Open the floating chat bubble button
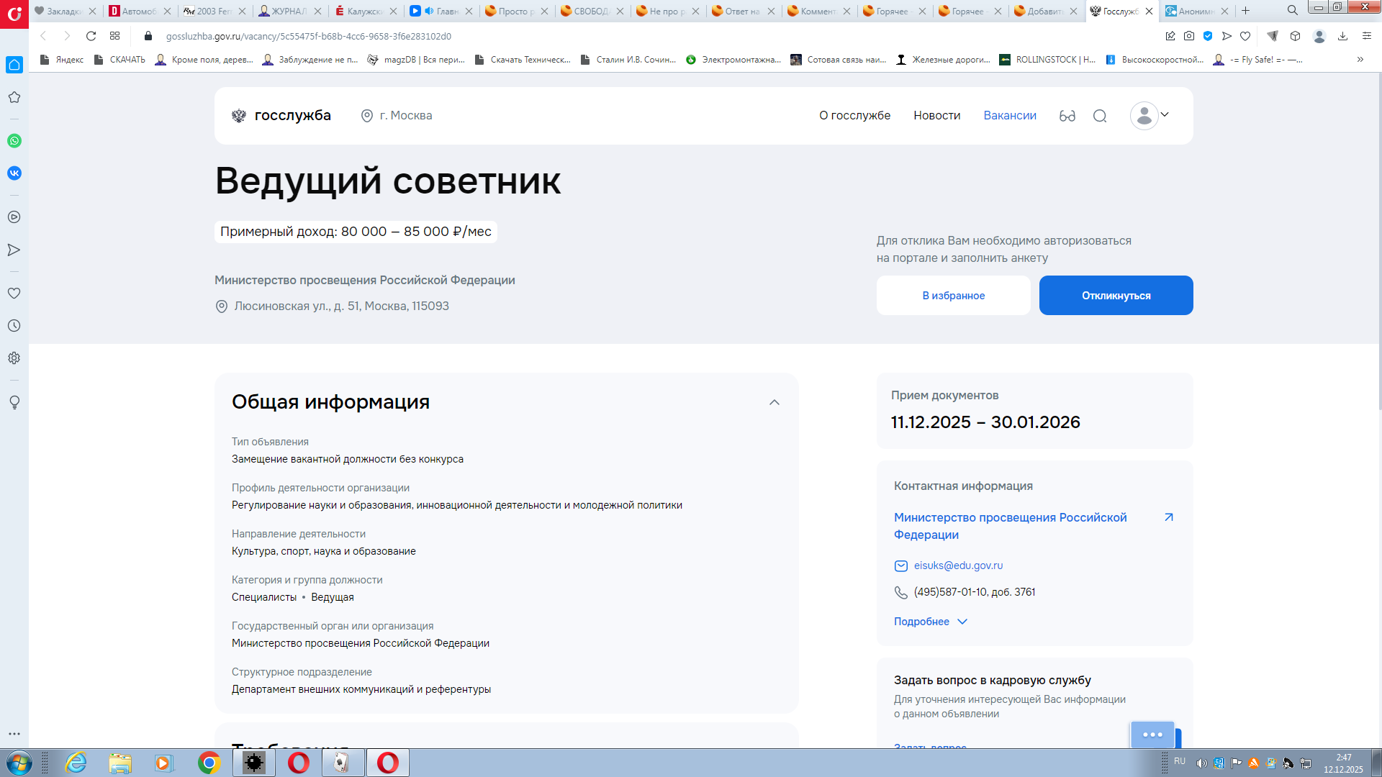This screenshot has width=1382, height=777. 1152,735
